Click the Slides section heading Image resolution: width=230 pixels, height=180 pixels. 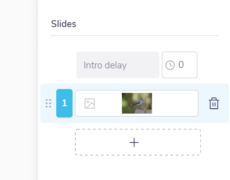(x=64, y=24)
